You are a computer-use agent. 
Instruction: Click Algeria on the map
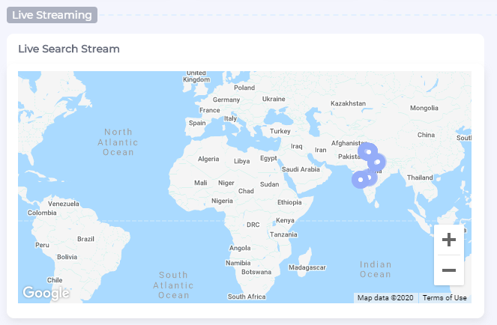[208, 159]
